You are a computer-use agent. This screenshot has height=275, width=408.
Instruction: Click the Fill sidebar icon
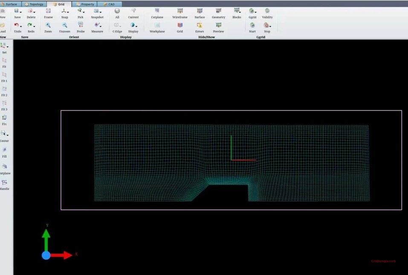[x=4, y=150]
